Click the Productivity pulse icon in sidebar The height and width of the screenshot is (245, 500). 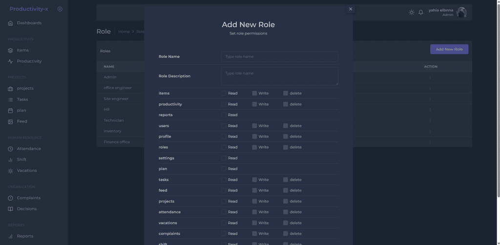(x=11, y=61)
